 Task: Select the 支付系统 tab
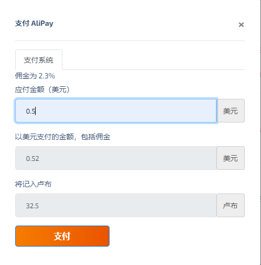click(39, 60)
